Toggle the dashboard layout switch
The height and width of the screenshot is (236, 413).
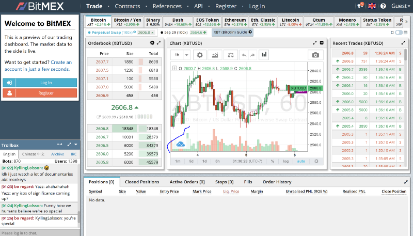tap(399, 33)
